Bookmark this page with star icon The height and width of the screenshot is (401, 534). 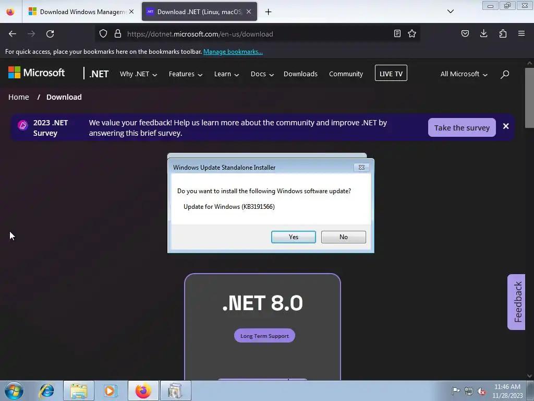[412, 33]
